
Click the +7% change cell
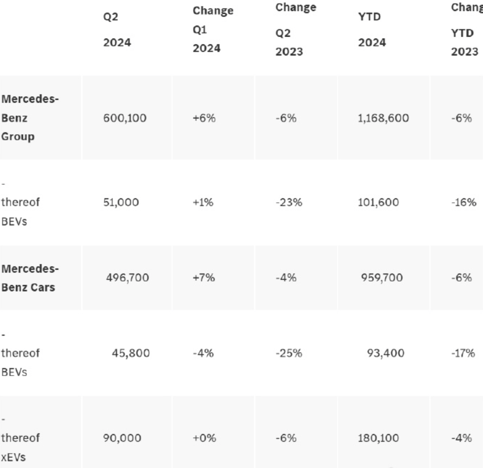[206, 278]
